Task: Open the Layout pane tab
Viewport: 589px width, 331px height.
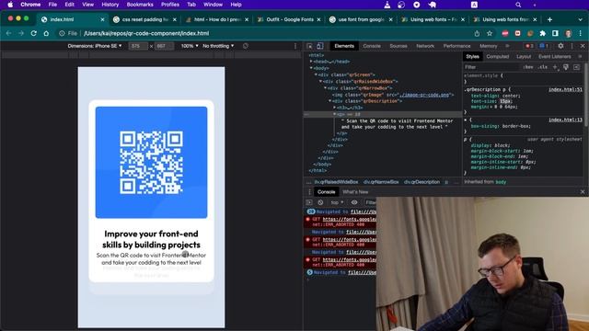Action: (524, 57)
